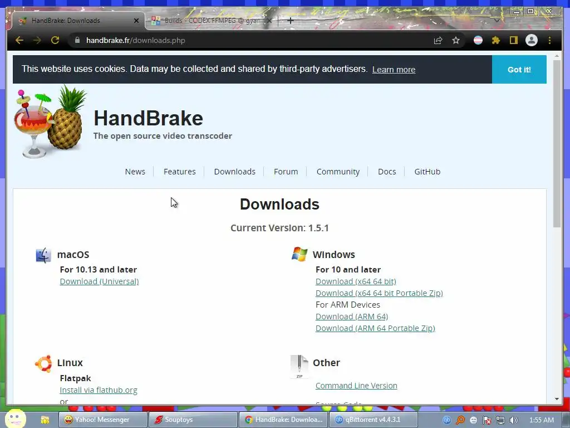Download the Windows ARM 64 installer
Image resolution: width=570 pixels, height=428 pixels.
[352, 317]
